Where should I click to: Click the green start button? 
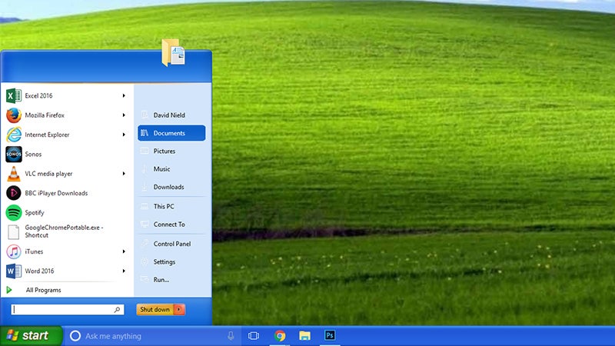(x=31, y=336)
